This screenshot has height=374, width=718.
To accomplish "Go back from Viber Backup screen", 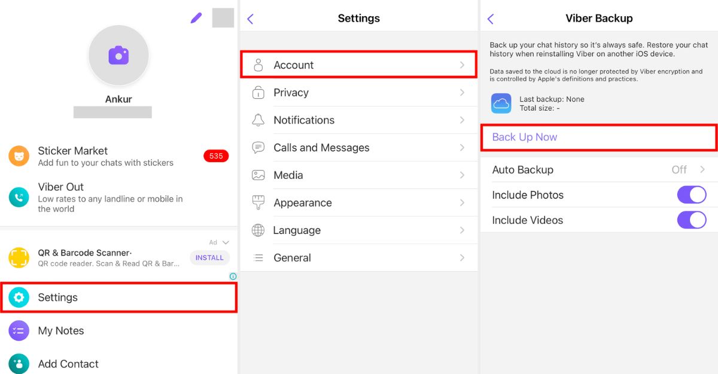I will pos(490,19).
